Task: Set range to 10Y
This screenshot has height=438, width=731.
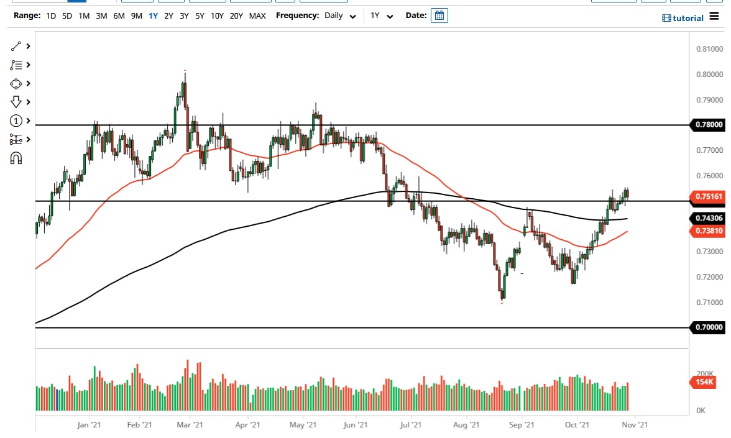Action: click(217, 16)
